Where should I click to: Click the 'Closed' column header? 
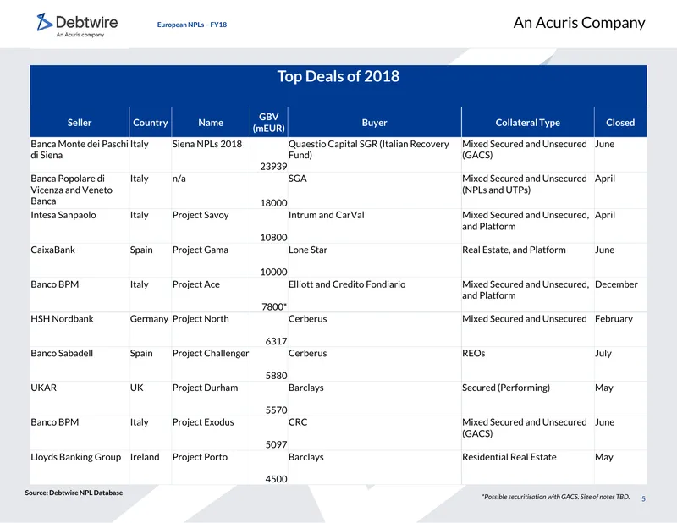[620, 123]
